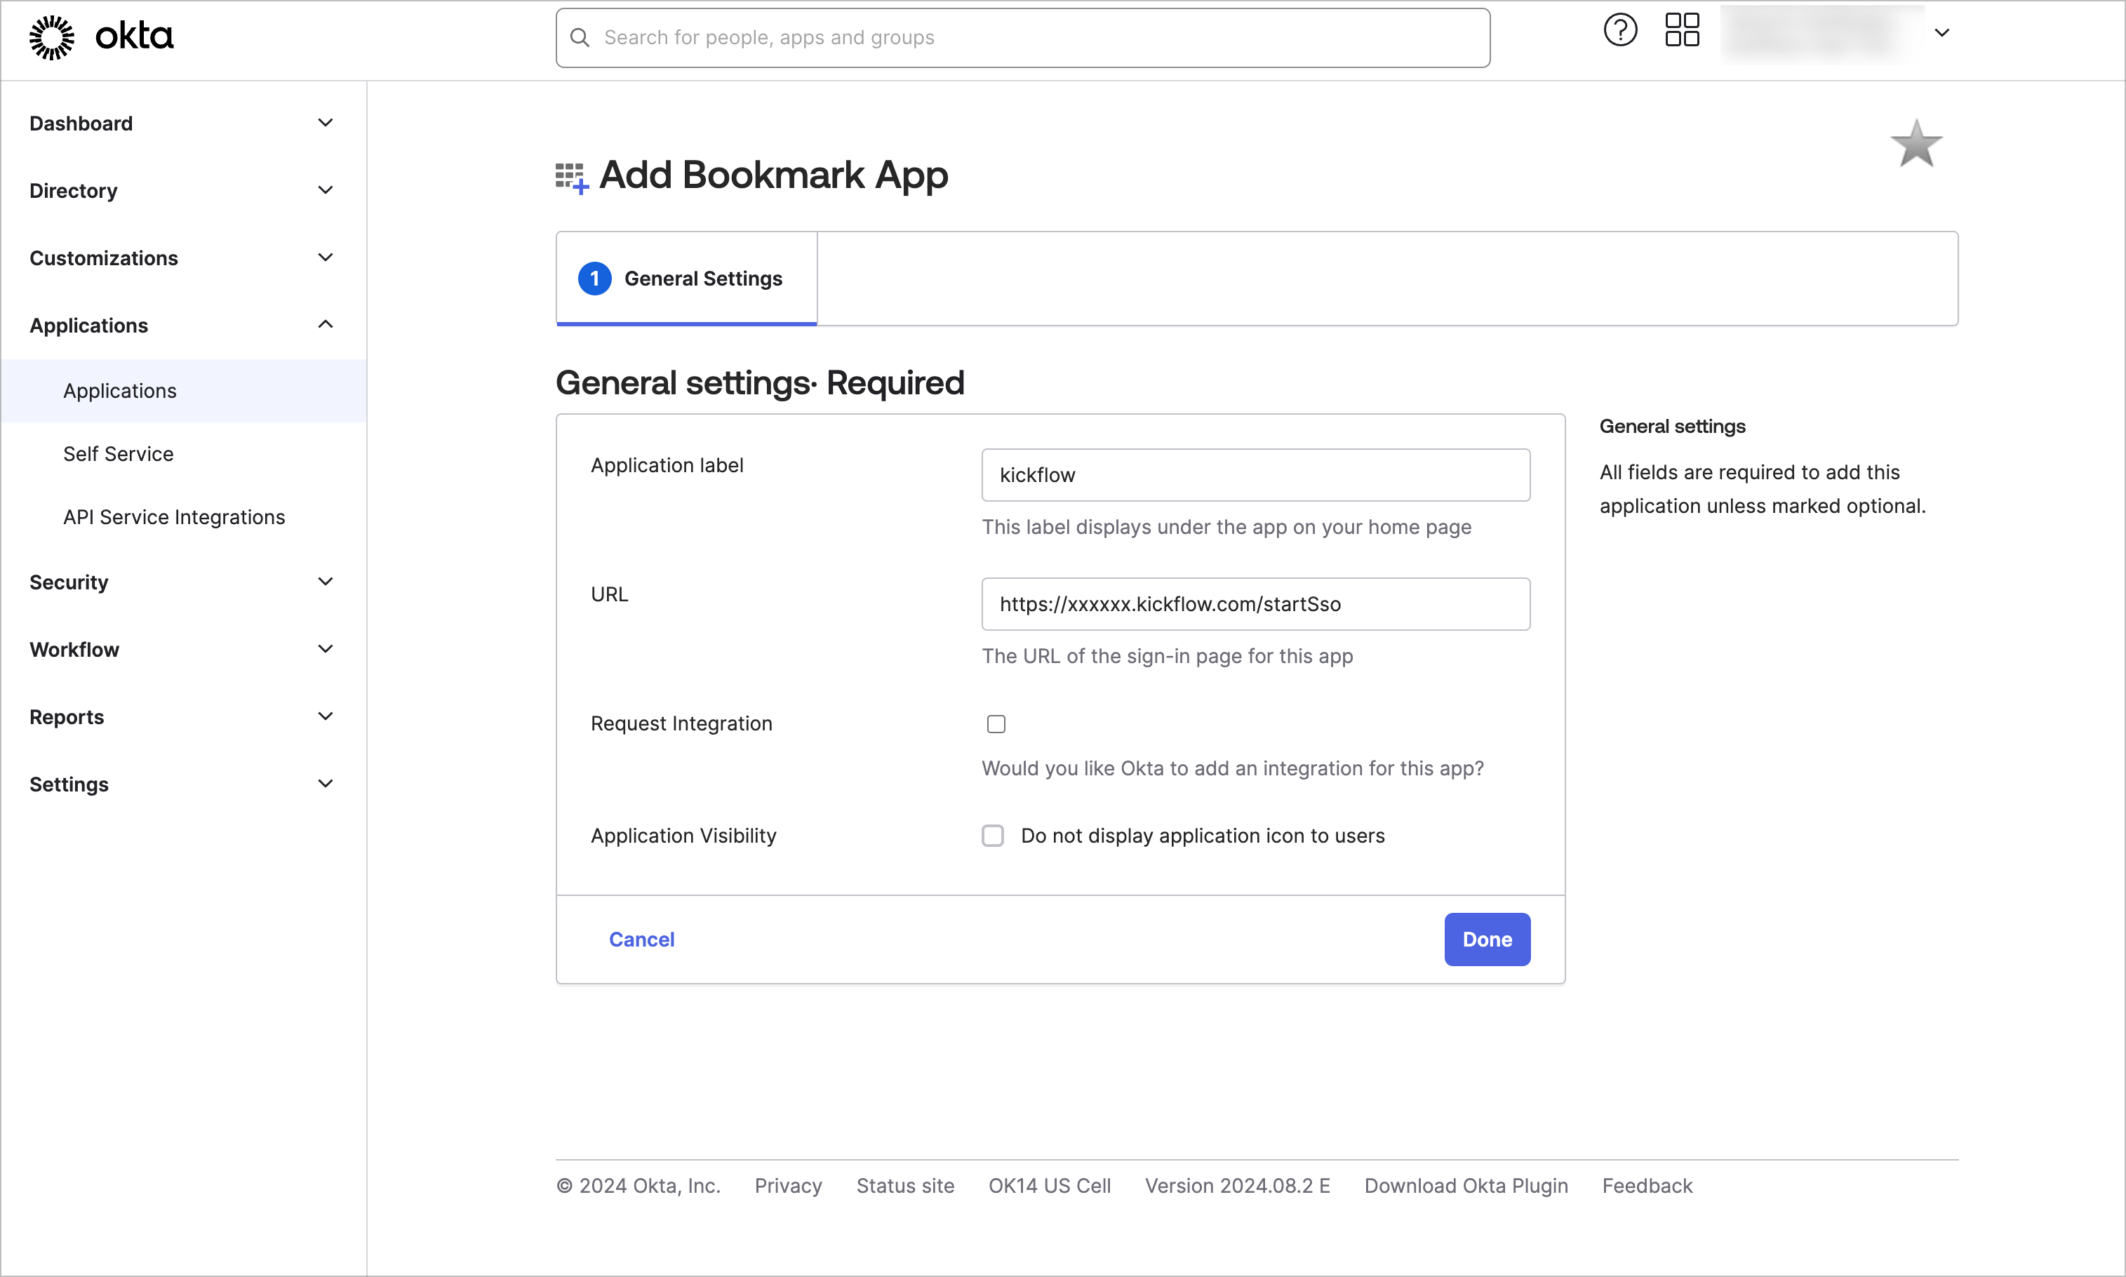The height and width of the screenshot is (1277, 2126).
Task: Expand the Security section chevron
Action: click(x=326, y=582)
